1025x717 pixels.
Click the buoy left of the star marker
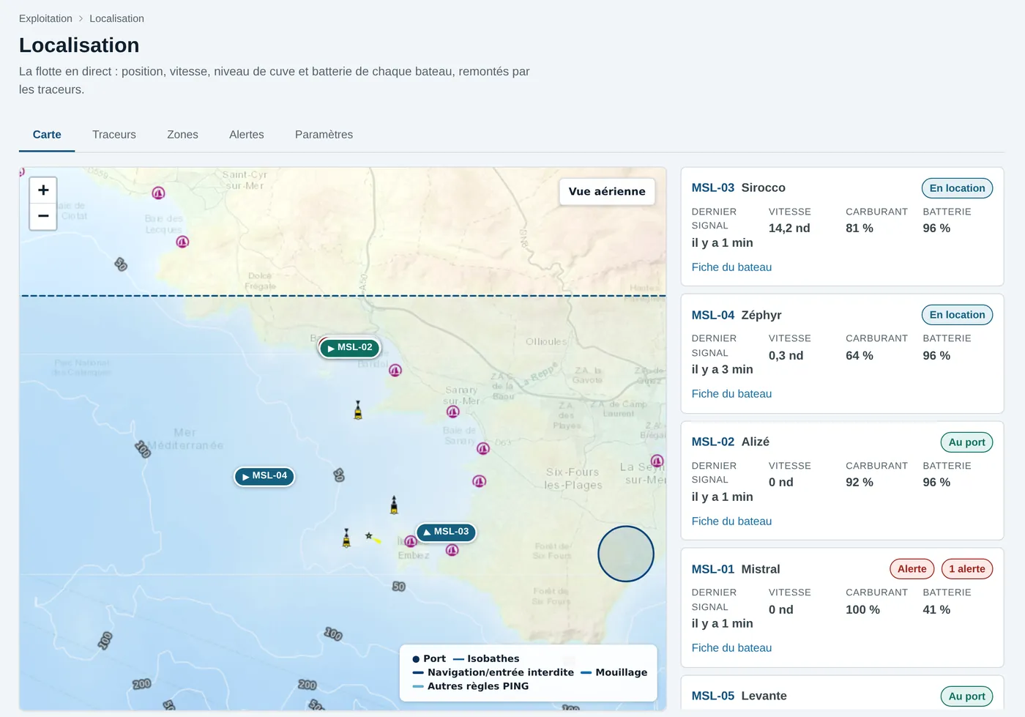click(x=346, y=538)
